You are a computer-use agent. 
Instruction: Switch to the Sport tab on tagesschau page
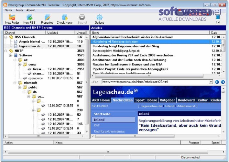coord(140,100)
